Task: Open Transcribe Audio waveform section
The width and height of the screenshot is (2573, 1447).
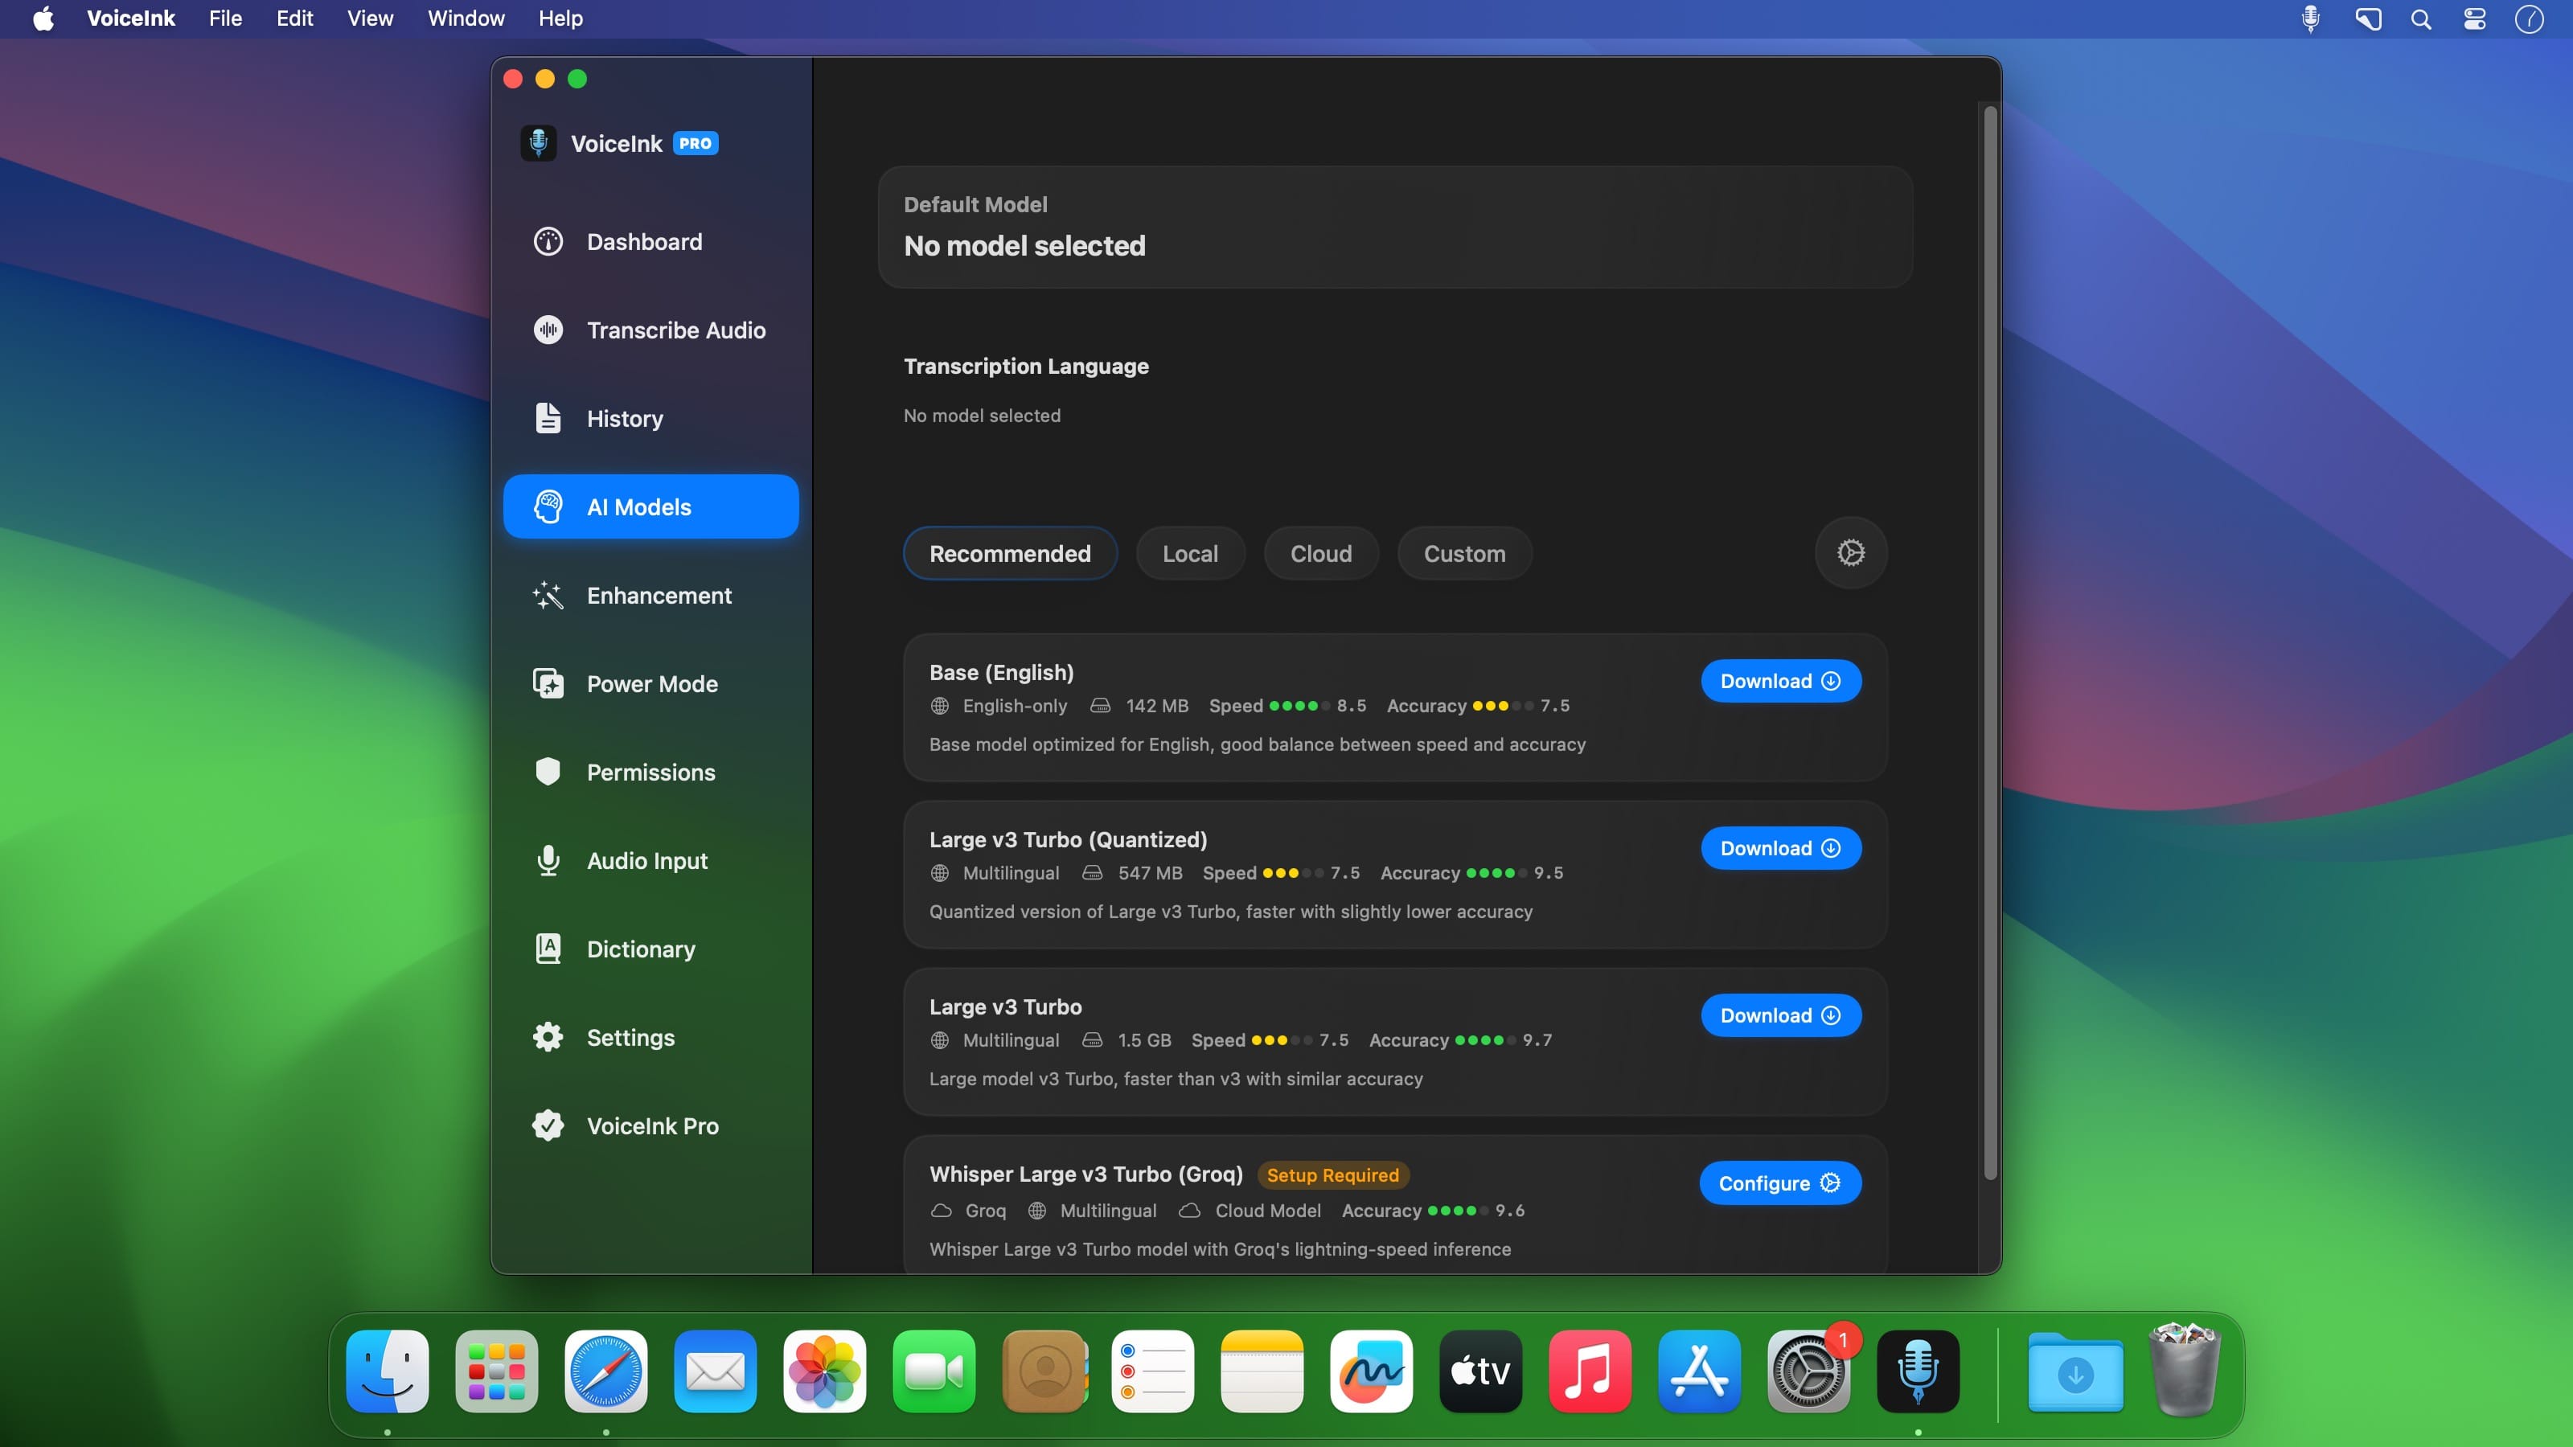Action: click(x=675, y=330)
